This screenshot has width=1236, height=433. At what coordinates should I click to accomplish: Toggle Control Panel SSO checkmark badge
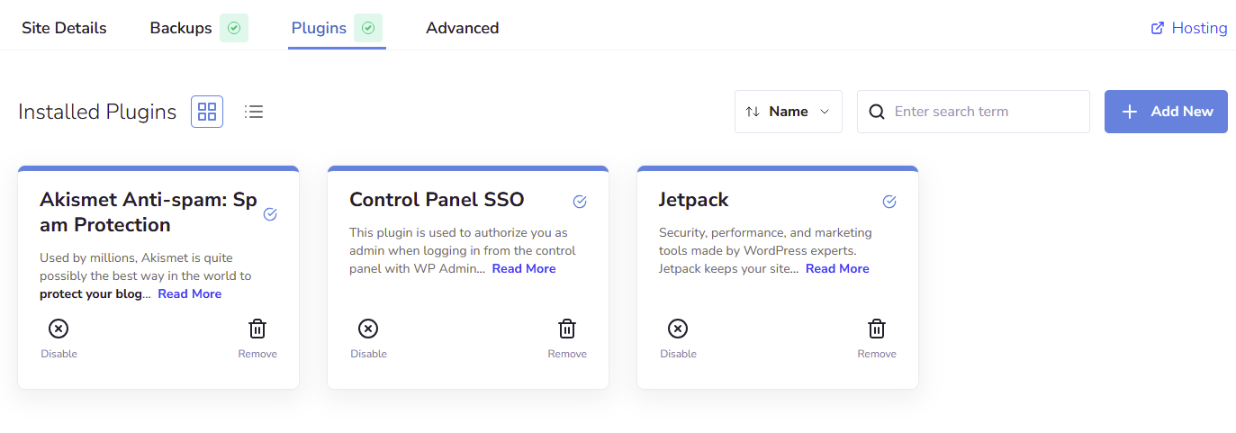(x=580, y=202)
